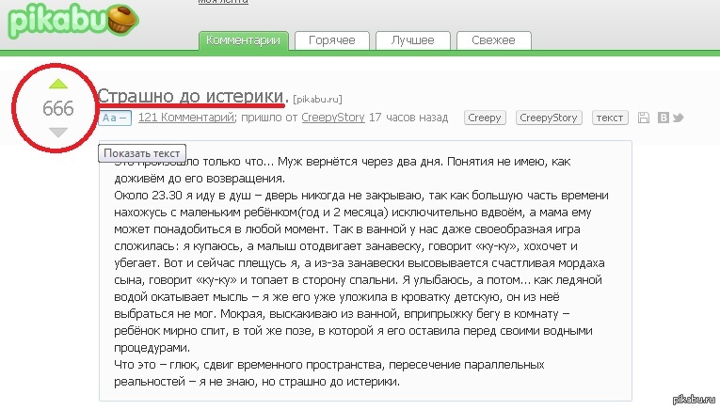Share the post to VKontakte
This screenshot has width=720, height=410.
(663, 118)
